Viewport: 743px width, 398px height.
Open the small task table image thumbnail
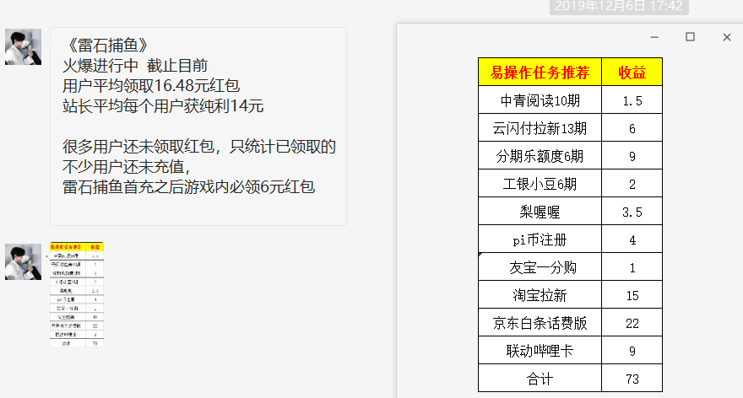[77, 294]
